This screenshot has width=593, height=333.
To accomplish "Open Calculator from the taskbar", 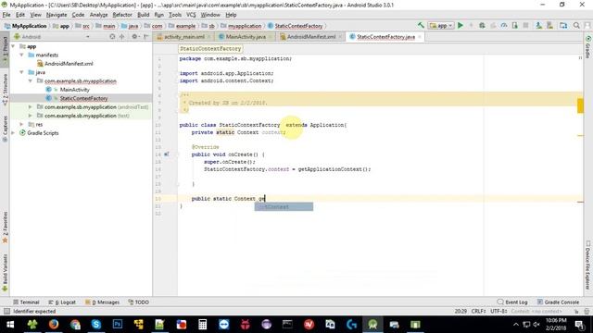I will coord(202,324).
